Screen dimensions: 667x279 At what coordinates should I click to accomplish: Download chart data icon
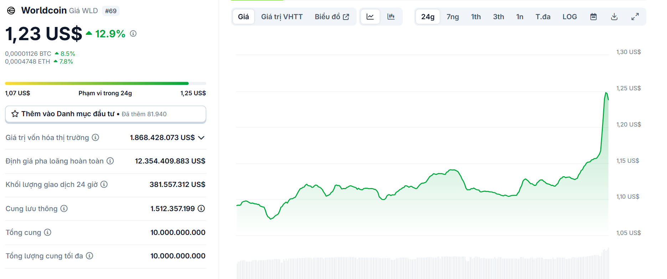coord(614,17)
